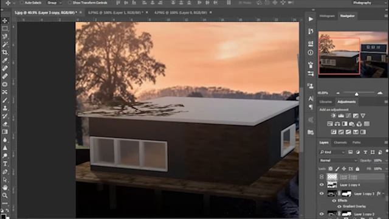
Task: Select the Hand tool
Action: [x=5, y=187]
